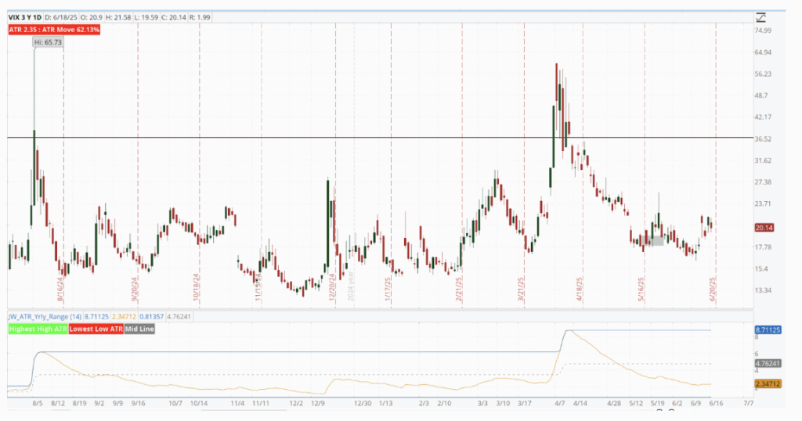Select the ATR 2.35 ATR Move red label
802x421 pixels.
coord(54,30)
